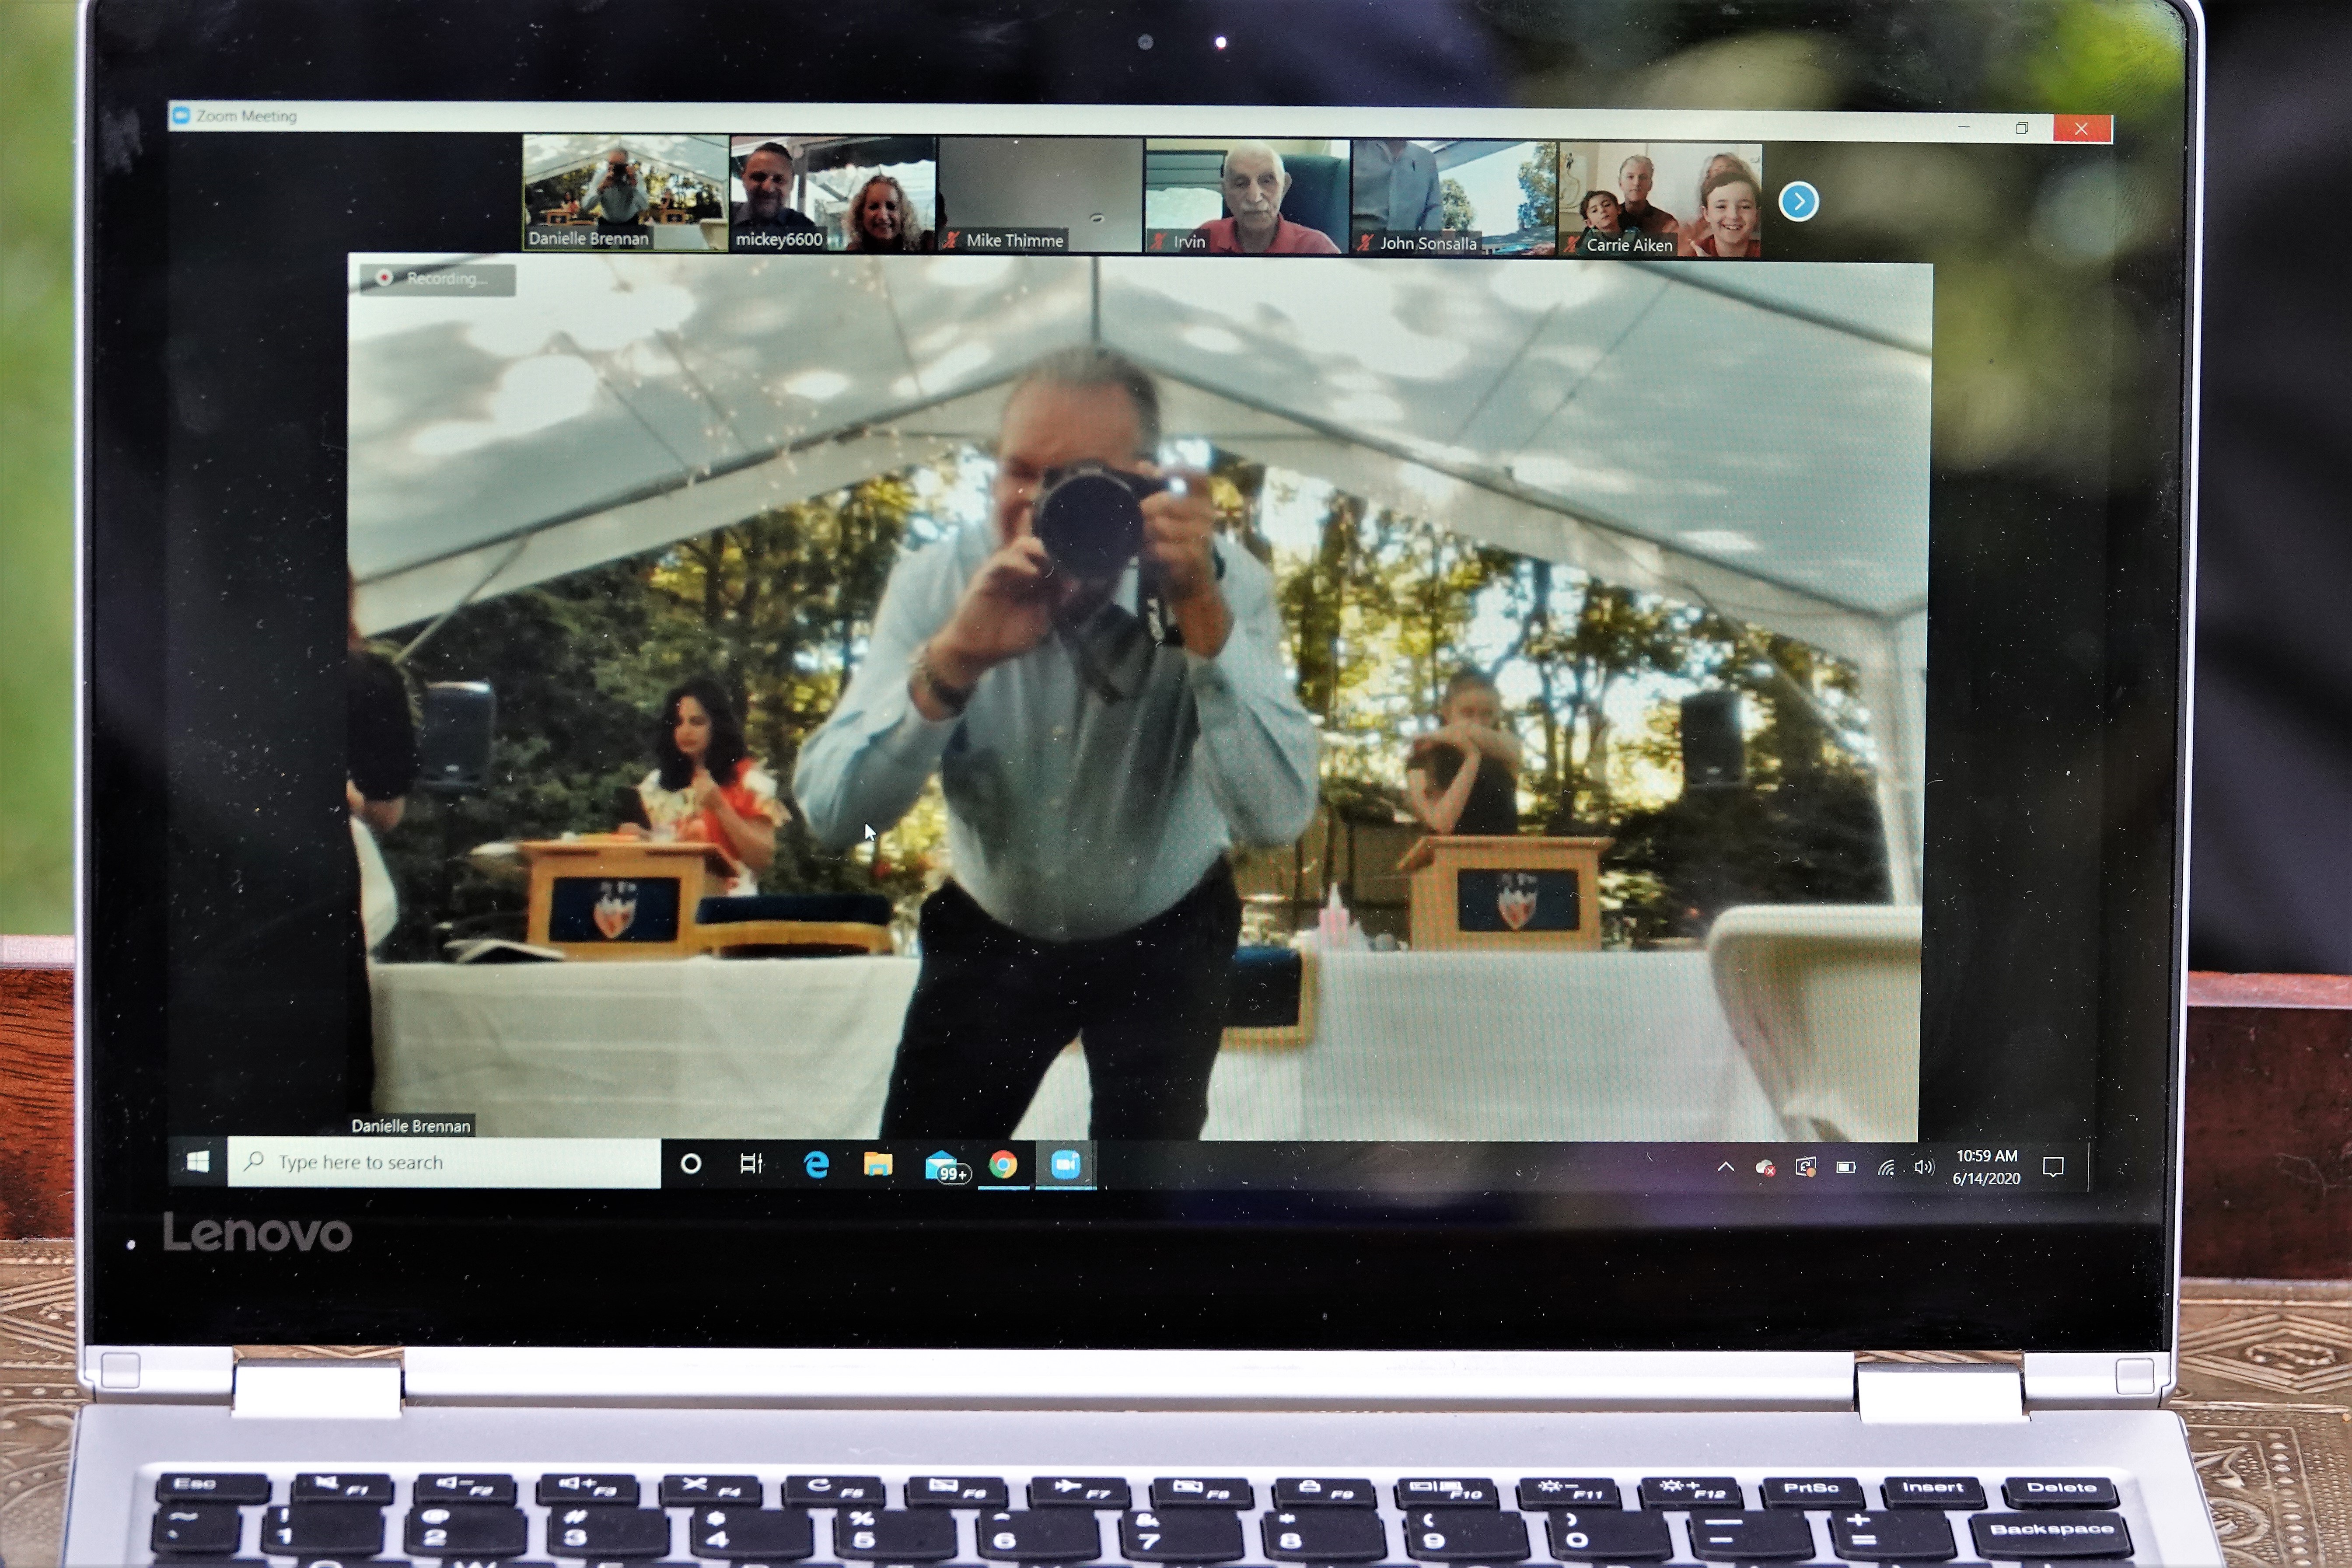Viewport: 2352px width, 1568px height.
Task: Click the battery status tray icon
Action: point(1845,1167)
